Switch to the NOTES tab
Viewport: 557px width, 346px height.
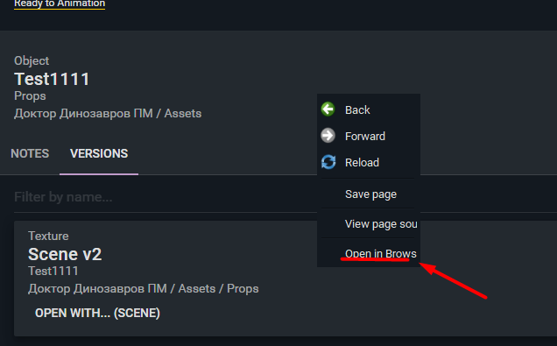coord(30,154)
